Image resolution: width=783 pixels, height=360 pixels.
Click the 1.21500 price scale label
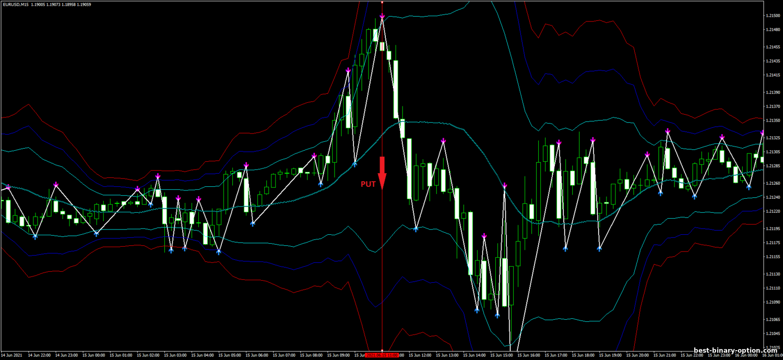click(773, 16)
